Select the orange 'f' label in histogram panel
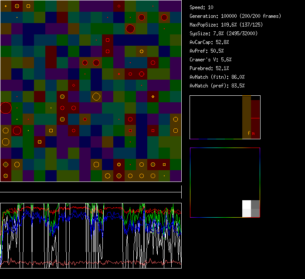 [249, 133]
